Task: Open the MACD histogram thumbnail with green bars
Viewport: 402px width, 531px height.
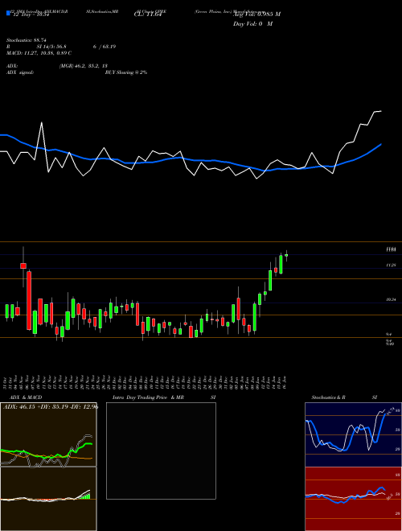Action: click(48, 499)
